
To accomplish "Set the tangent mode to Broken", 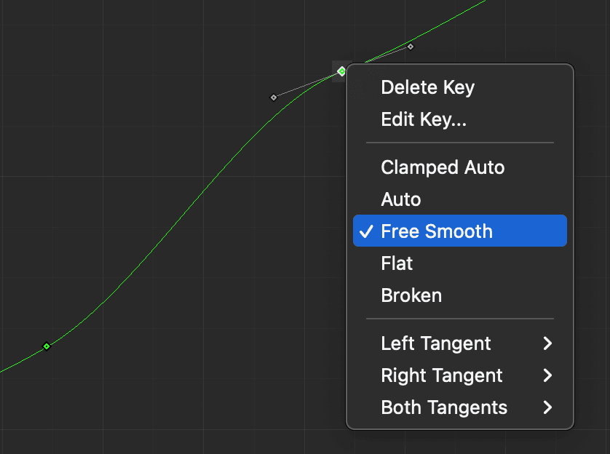I will (x=411, y=295).
